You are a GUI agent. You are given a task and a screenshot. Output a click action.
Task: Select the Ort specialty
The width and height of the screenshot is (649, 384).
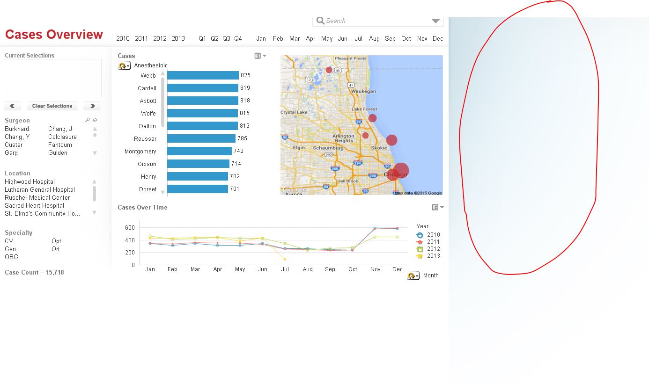pyautogui.click(x=56, y=249)
